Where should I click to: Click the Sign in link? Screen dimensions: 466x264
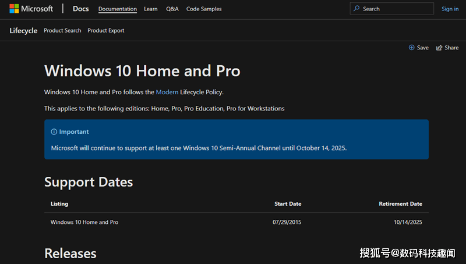(450, 9)
